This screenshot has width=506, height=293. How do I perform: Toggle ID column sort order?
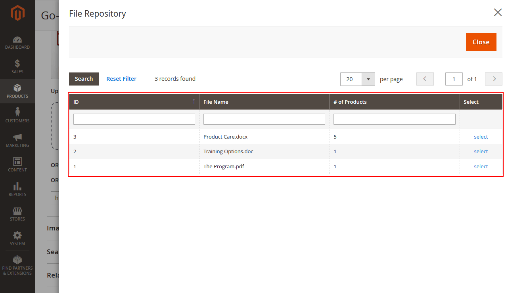click(x=134, y=102)
